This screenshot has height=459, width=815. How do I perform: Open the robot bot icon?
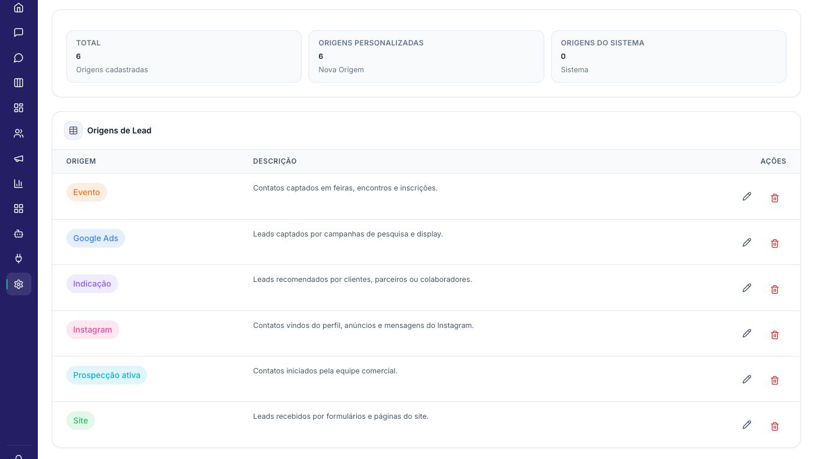[x=19, y=234]
